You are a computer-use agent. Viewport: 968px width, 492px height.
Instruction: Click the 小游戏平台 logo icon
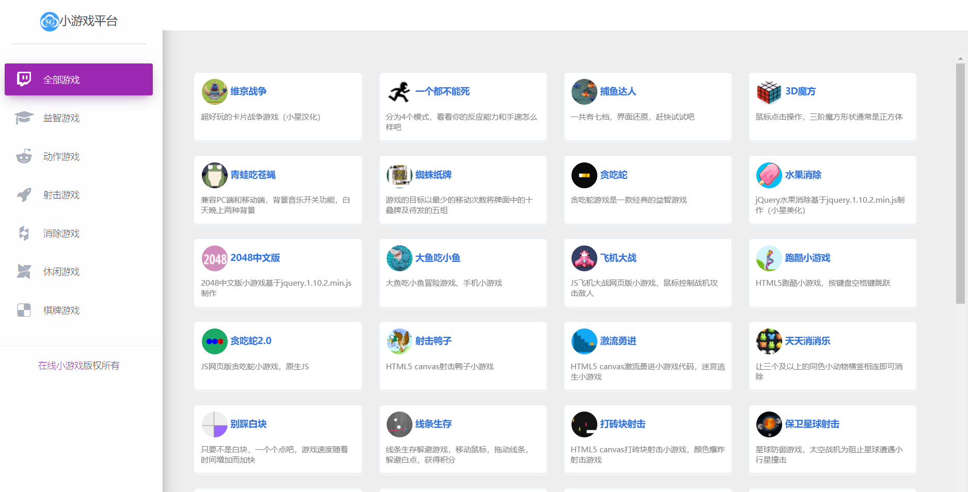[50, 22]
